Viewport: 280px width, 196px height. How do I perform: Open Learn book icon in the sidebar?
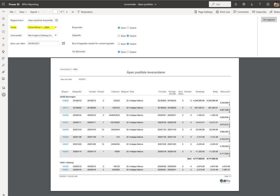click(3, 79)
